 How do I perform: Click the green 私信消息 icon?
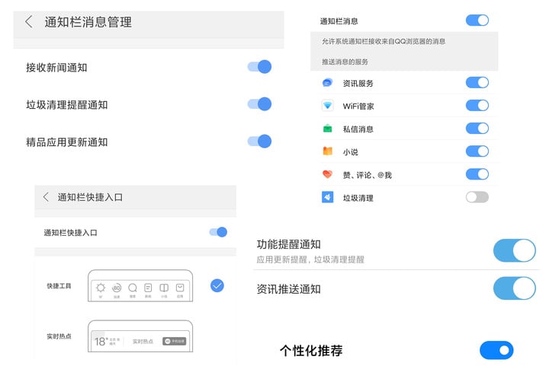327,129
